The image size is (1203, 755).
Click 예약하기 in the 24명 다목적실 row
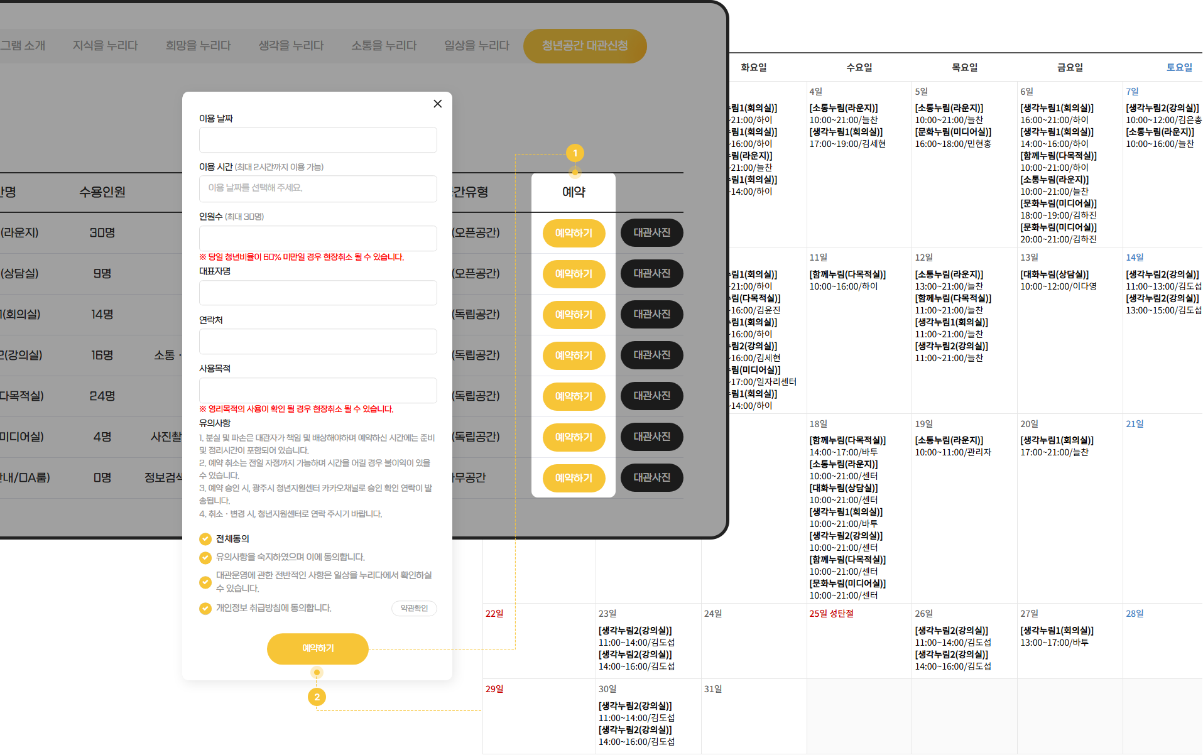(x=574, y=396)
